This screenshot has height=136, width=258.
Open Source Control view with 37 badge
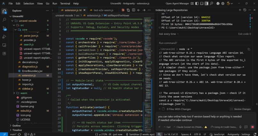click(4, 28)
